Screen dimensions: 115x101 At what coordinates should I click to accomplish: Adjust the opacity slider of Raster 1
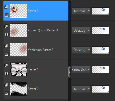click(100, 70)
